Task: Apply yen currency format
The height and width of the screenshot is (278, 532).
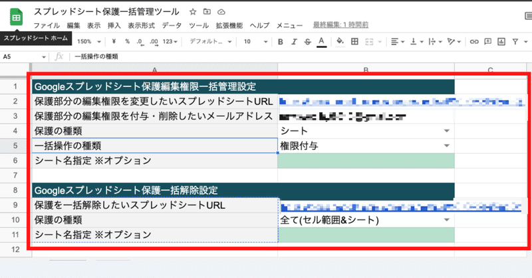Action: [114, 41]
